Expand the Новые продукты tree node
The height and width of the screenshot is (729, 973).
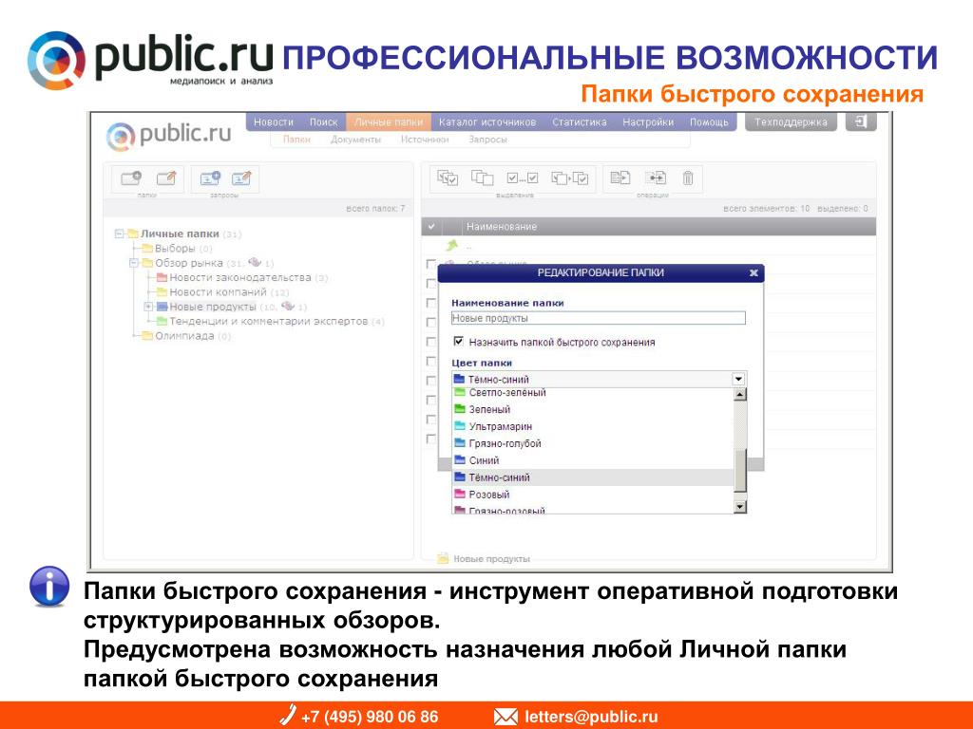148,307
